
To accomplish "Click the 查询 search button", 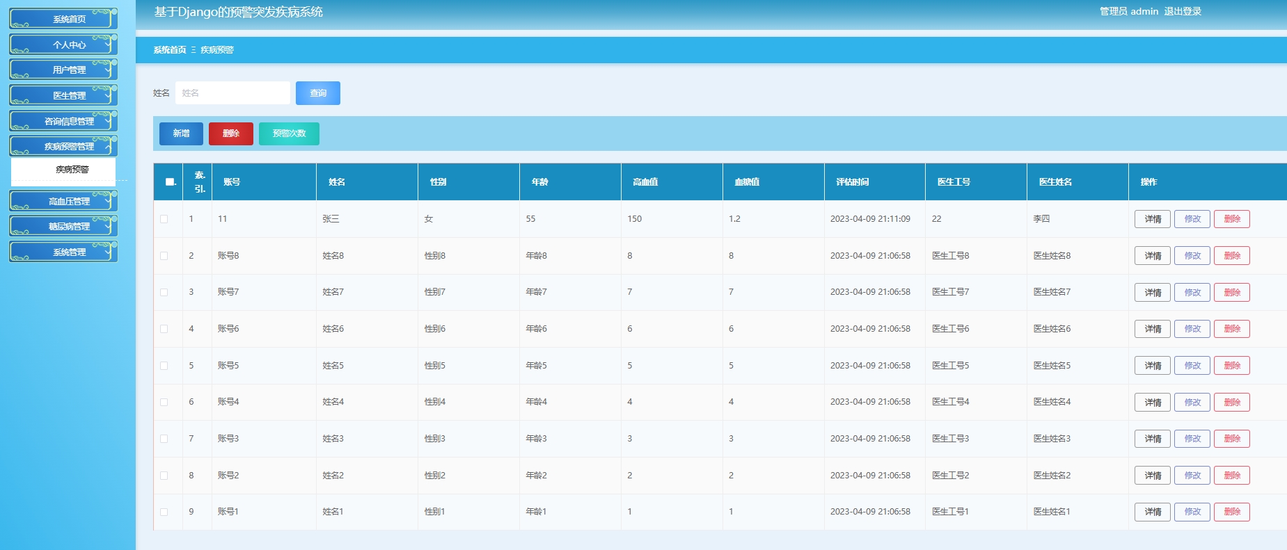I will [318, 93].
